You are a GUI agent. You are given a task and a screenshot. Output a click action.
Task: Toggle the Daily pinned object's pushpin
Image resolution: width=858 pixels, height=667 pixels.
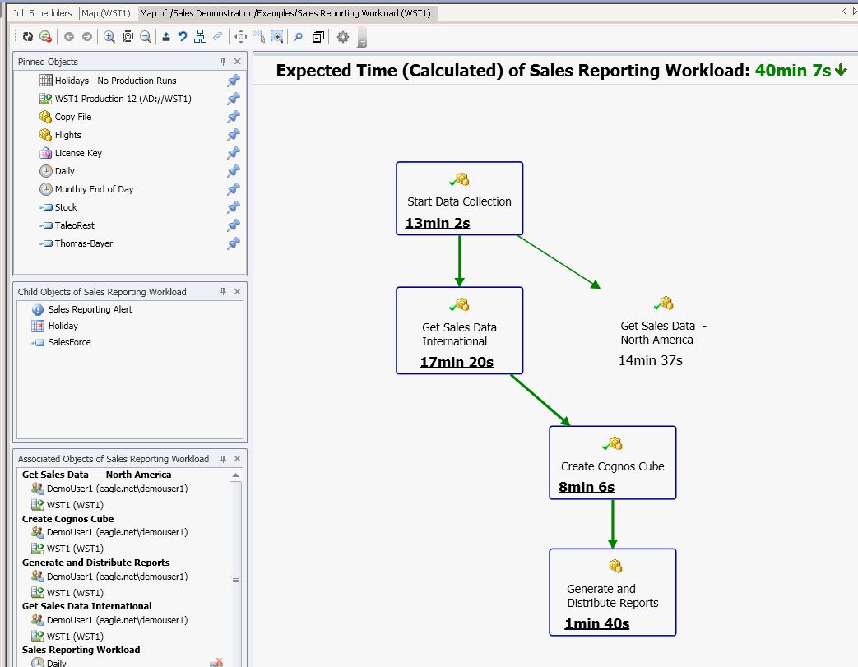pyautogui.click(x=234, y=171)
